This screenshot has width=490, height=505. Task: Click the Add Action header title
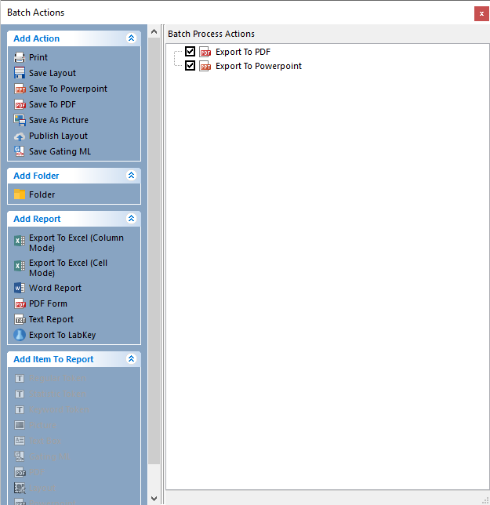(36, 38)
